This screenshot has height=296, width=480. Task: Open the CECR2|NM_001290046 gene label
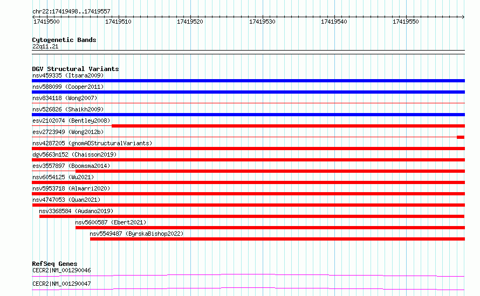tap(61, 270)
